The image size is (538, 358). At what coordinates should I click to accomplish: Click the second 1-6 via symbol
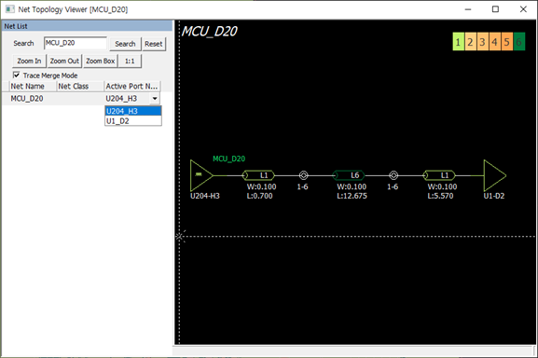pyautogui.click(x=393, y=175)
